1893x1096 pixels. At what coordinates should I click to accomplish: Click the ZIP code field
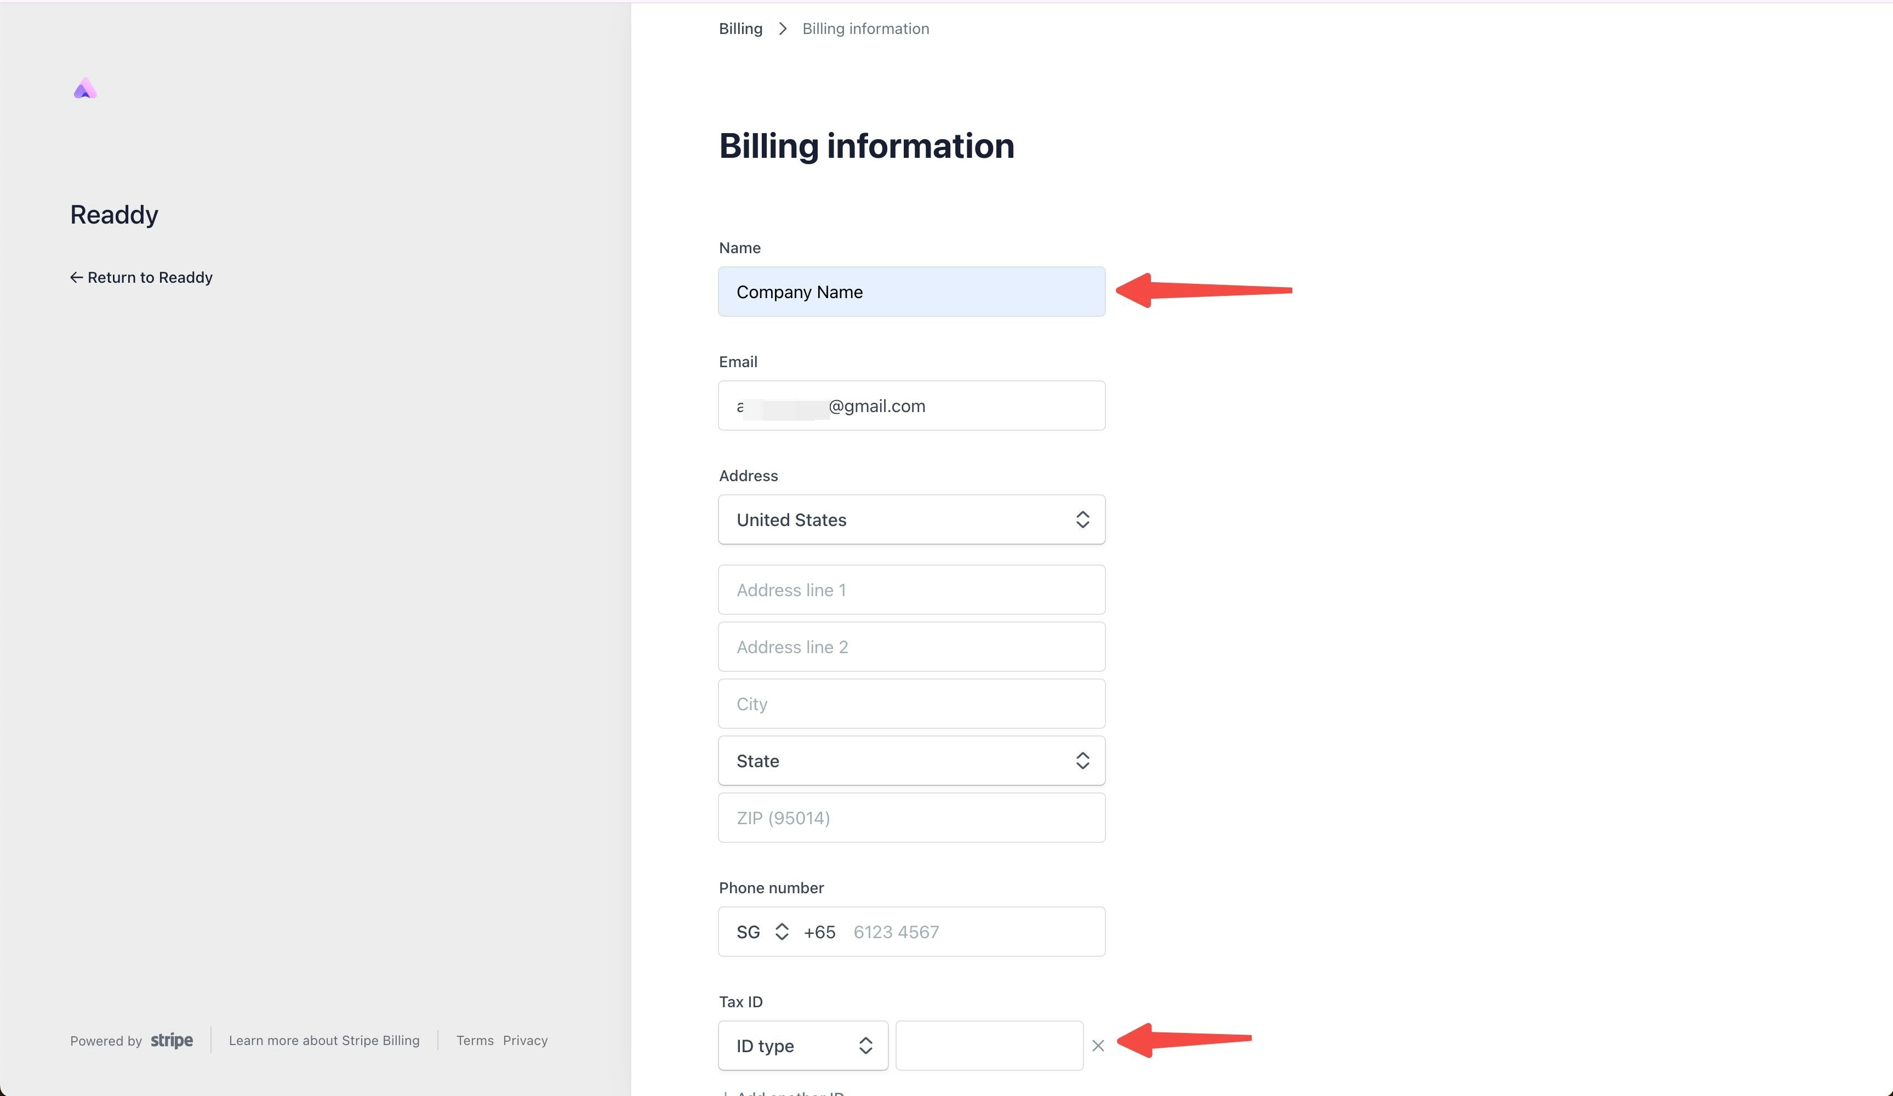coord(911,818)
